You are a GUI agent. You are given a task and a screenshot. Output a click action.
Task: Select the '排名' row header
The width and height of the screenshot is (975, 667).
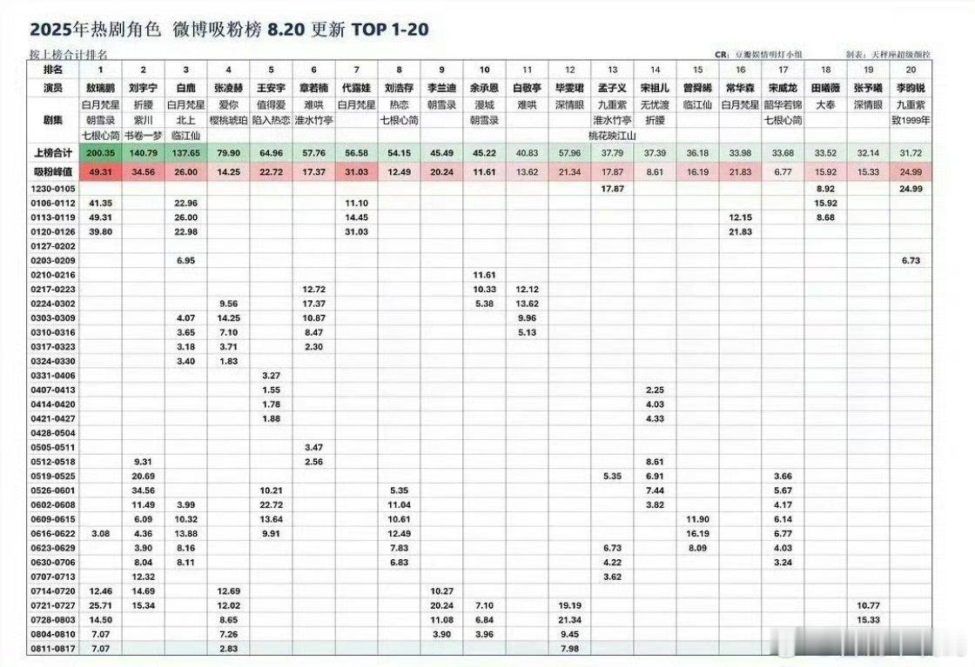pyautogui.click(x=53, y=70)
